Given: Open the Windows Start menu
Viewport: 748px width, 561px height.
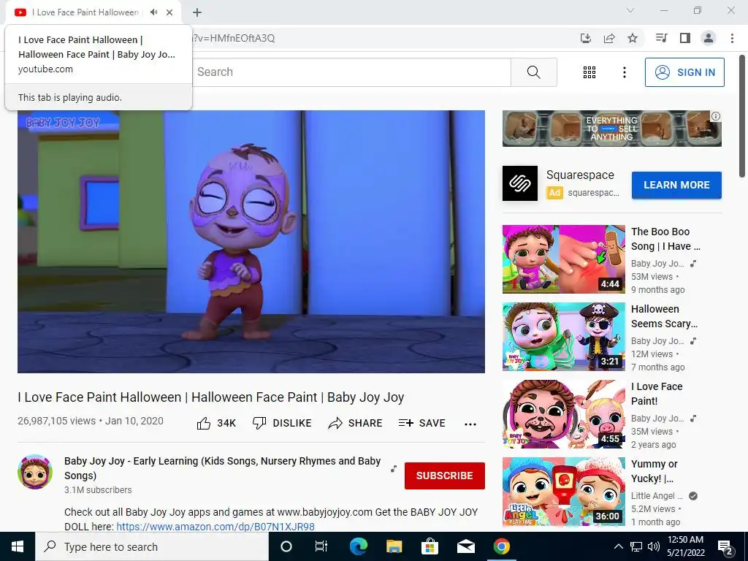Looking at the screenshot, I should (18, 546).
